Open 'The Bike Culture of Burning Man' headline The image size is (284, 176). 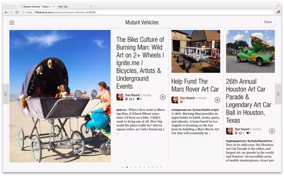coord(140,63)
